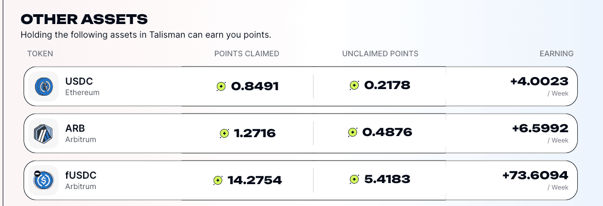Click points icon beside 0.8491 claimed
603x206 pixels.
(221, 86)
